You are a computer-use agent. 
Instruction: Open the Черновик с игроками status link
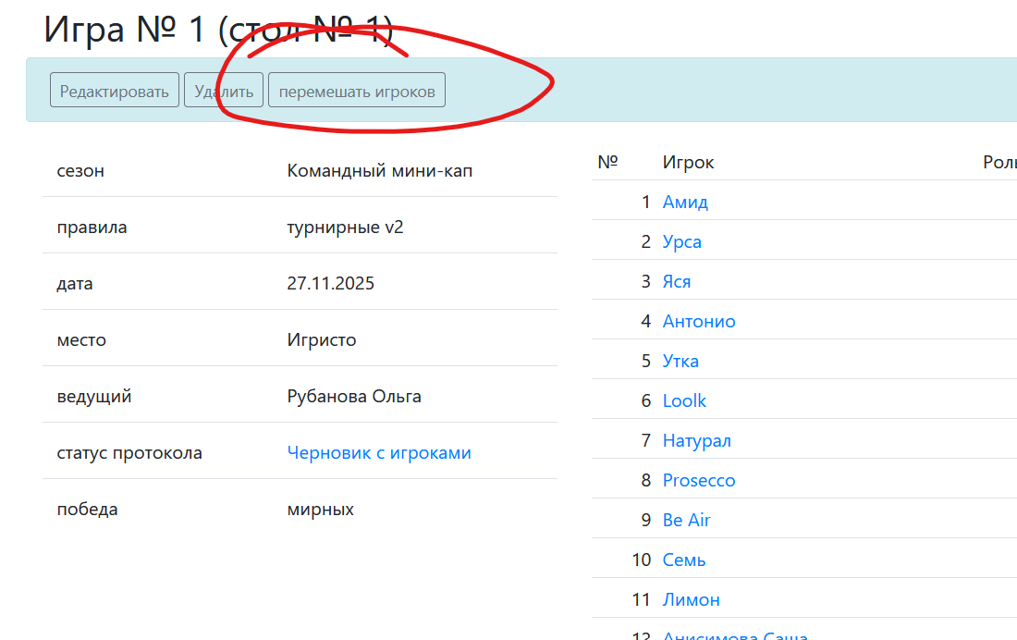[379, 452]
